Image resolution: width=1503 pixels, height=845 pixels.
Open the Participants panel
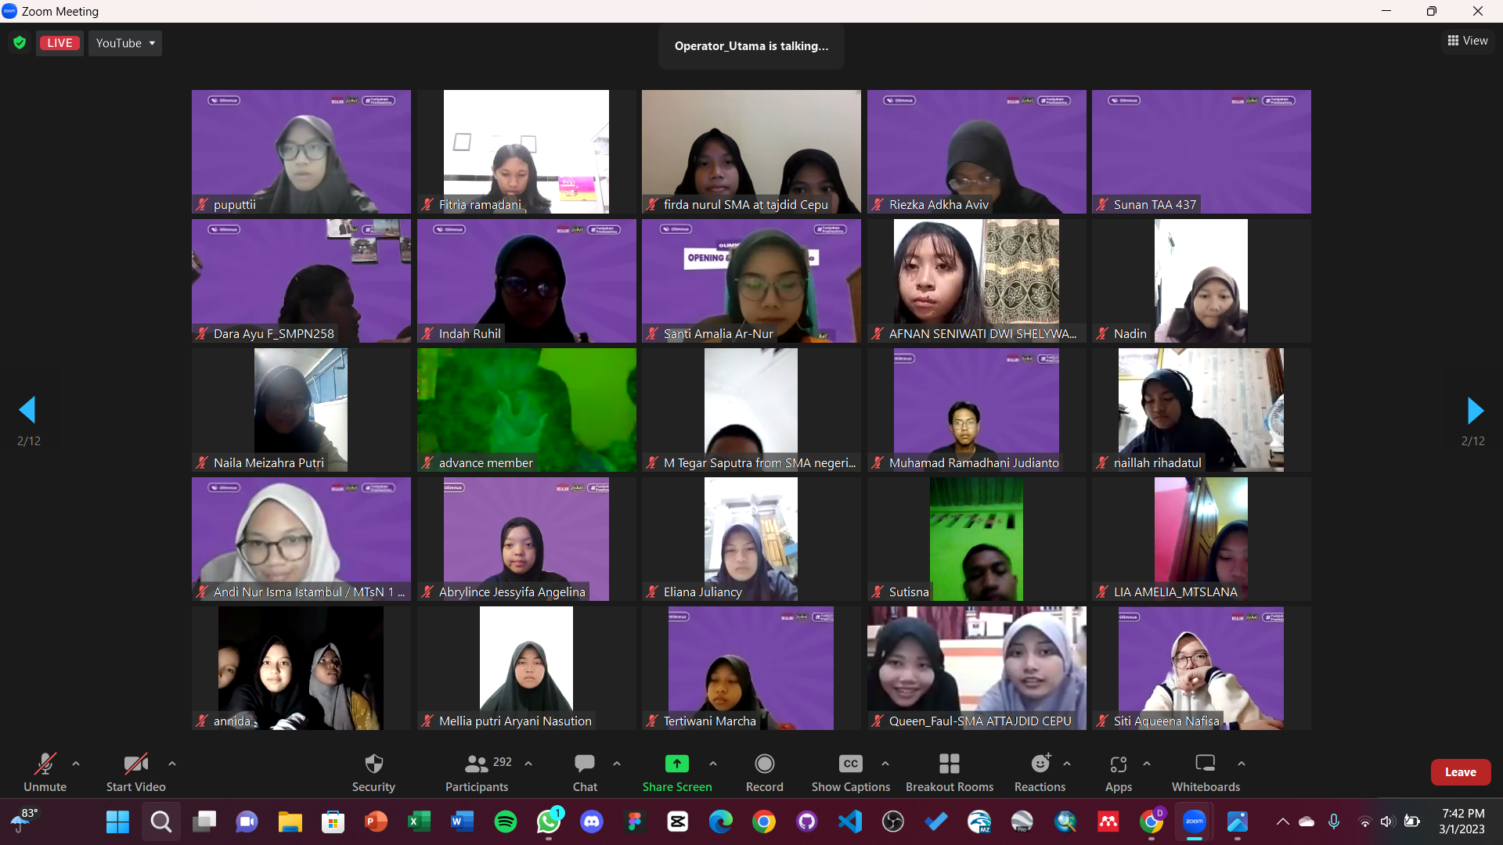click(477, 771)
